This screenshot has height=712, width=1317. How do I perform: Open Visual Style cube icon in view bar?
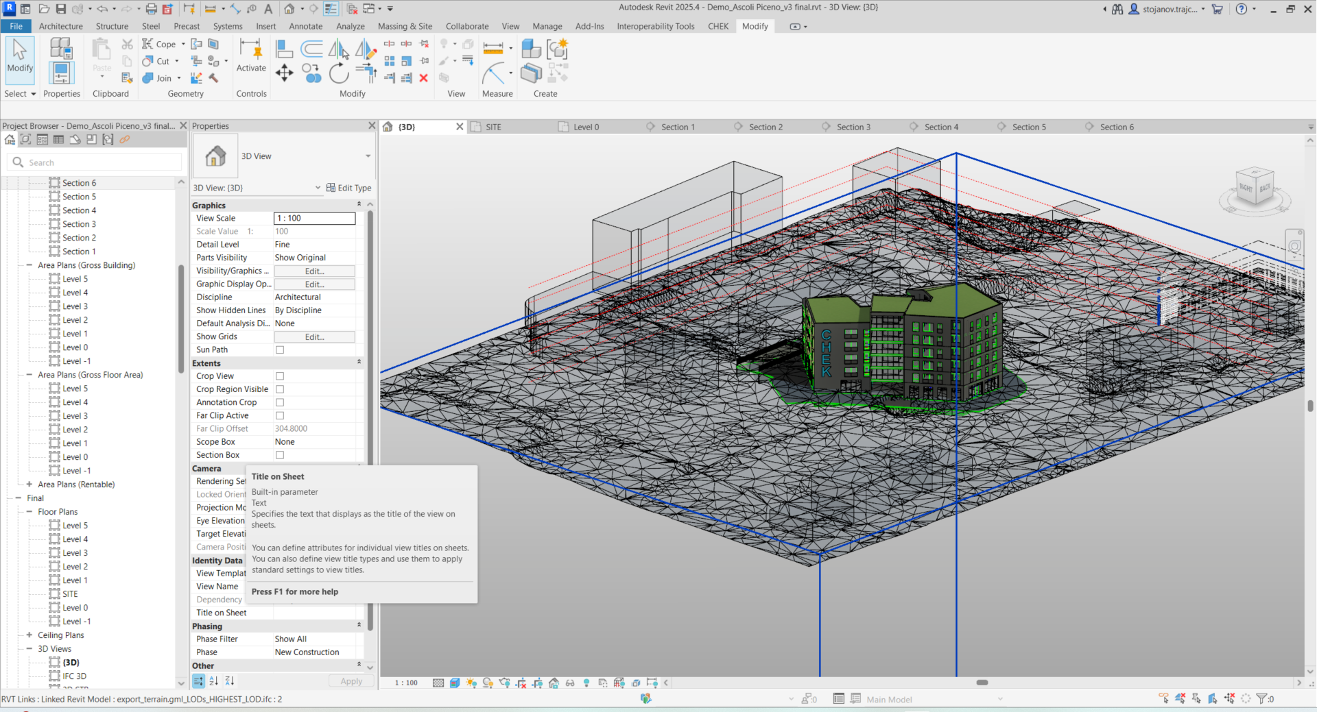click(x=455, y=683)
